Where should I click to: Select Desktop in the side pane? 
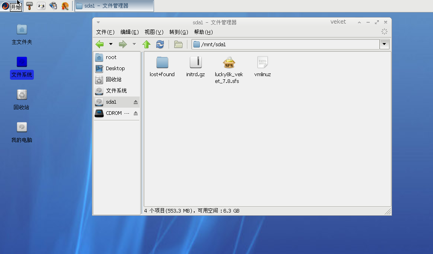(117, 68)
